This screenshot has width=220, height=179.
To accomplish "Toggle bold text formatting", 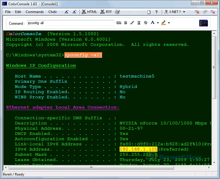I will tap(126, 23).
